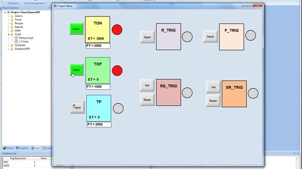Click the TON PT = 3000 input field
The width and height of the screenshot is (302, 169).
click(x=98, y=46)
